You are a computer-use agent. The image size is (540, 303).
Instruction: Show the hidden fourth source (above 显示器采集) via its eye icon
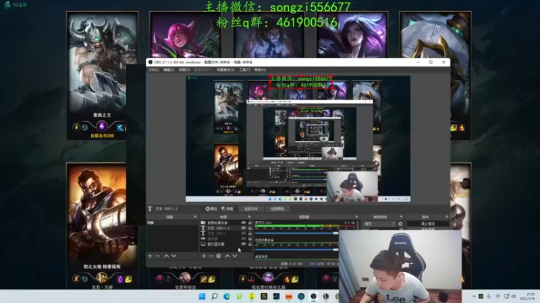tap(244, 238)
